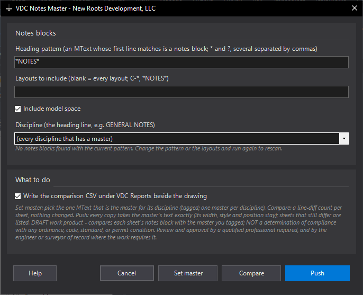Viewport: 363px width, 295px height.
Task: Toggle the Include model space checkbox
Action: pos(17,109)
